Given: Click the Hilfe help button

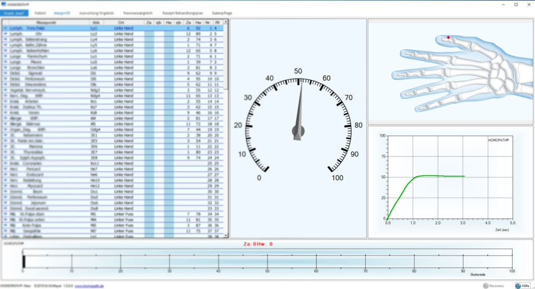Looking at the screenshot, I should pyautogui.click(x=522, y=285).
